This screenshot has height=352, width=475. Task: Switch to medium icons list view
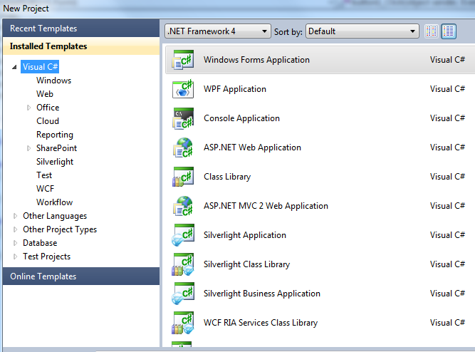pyautogui.click(x=449, y=31)
